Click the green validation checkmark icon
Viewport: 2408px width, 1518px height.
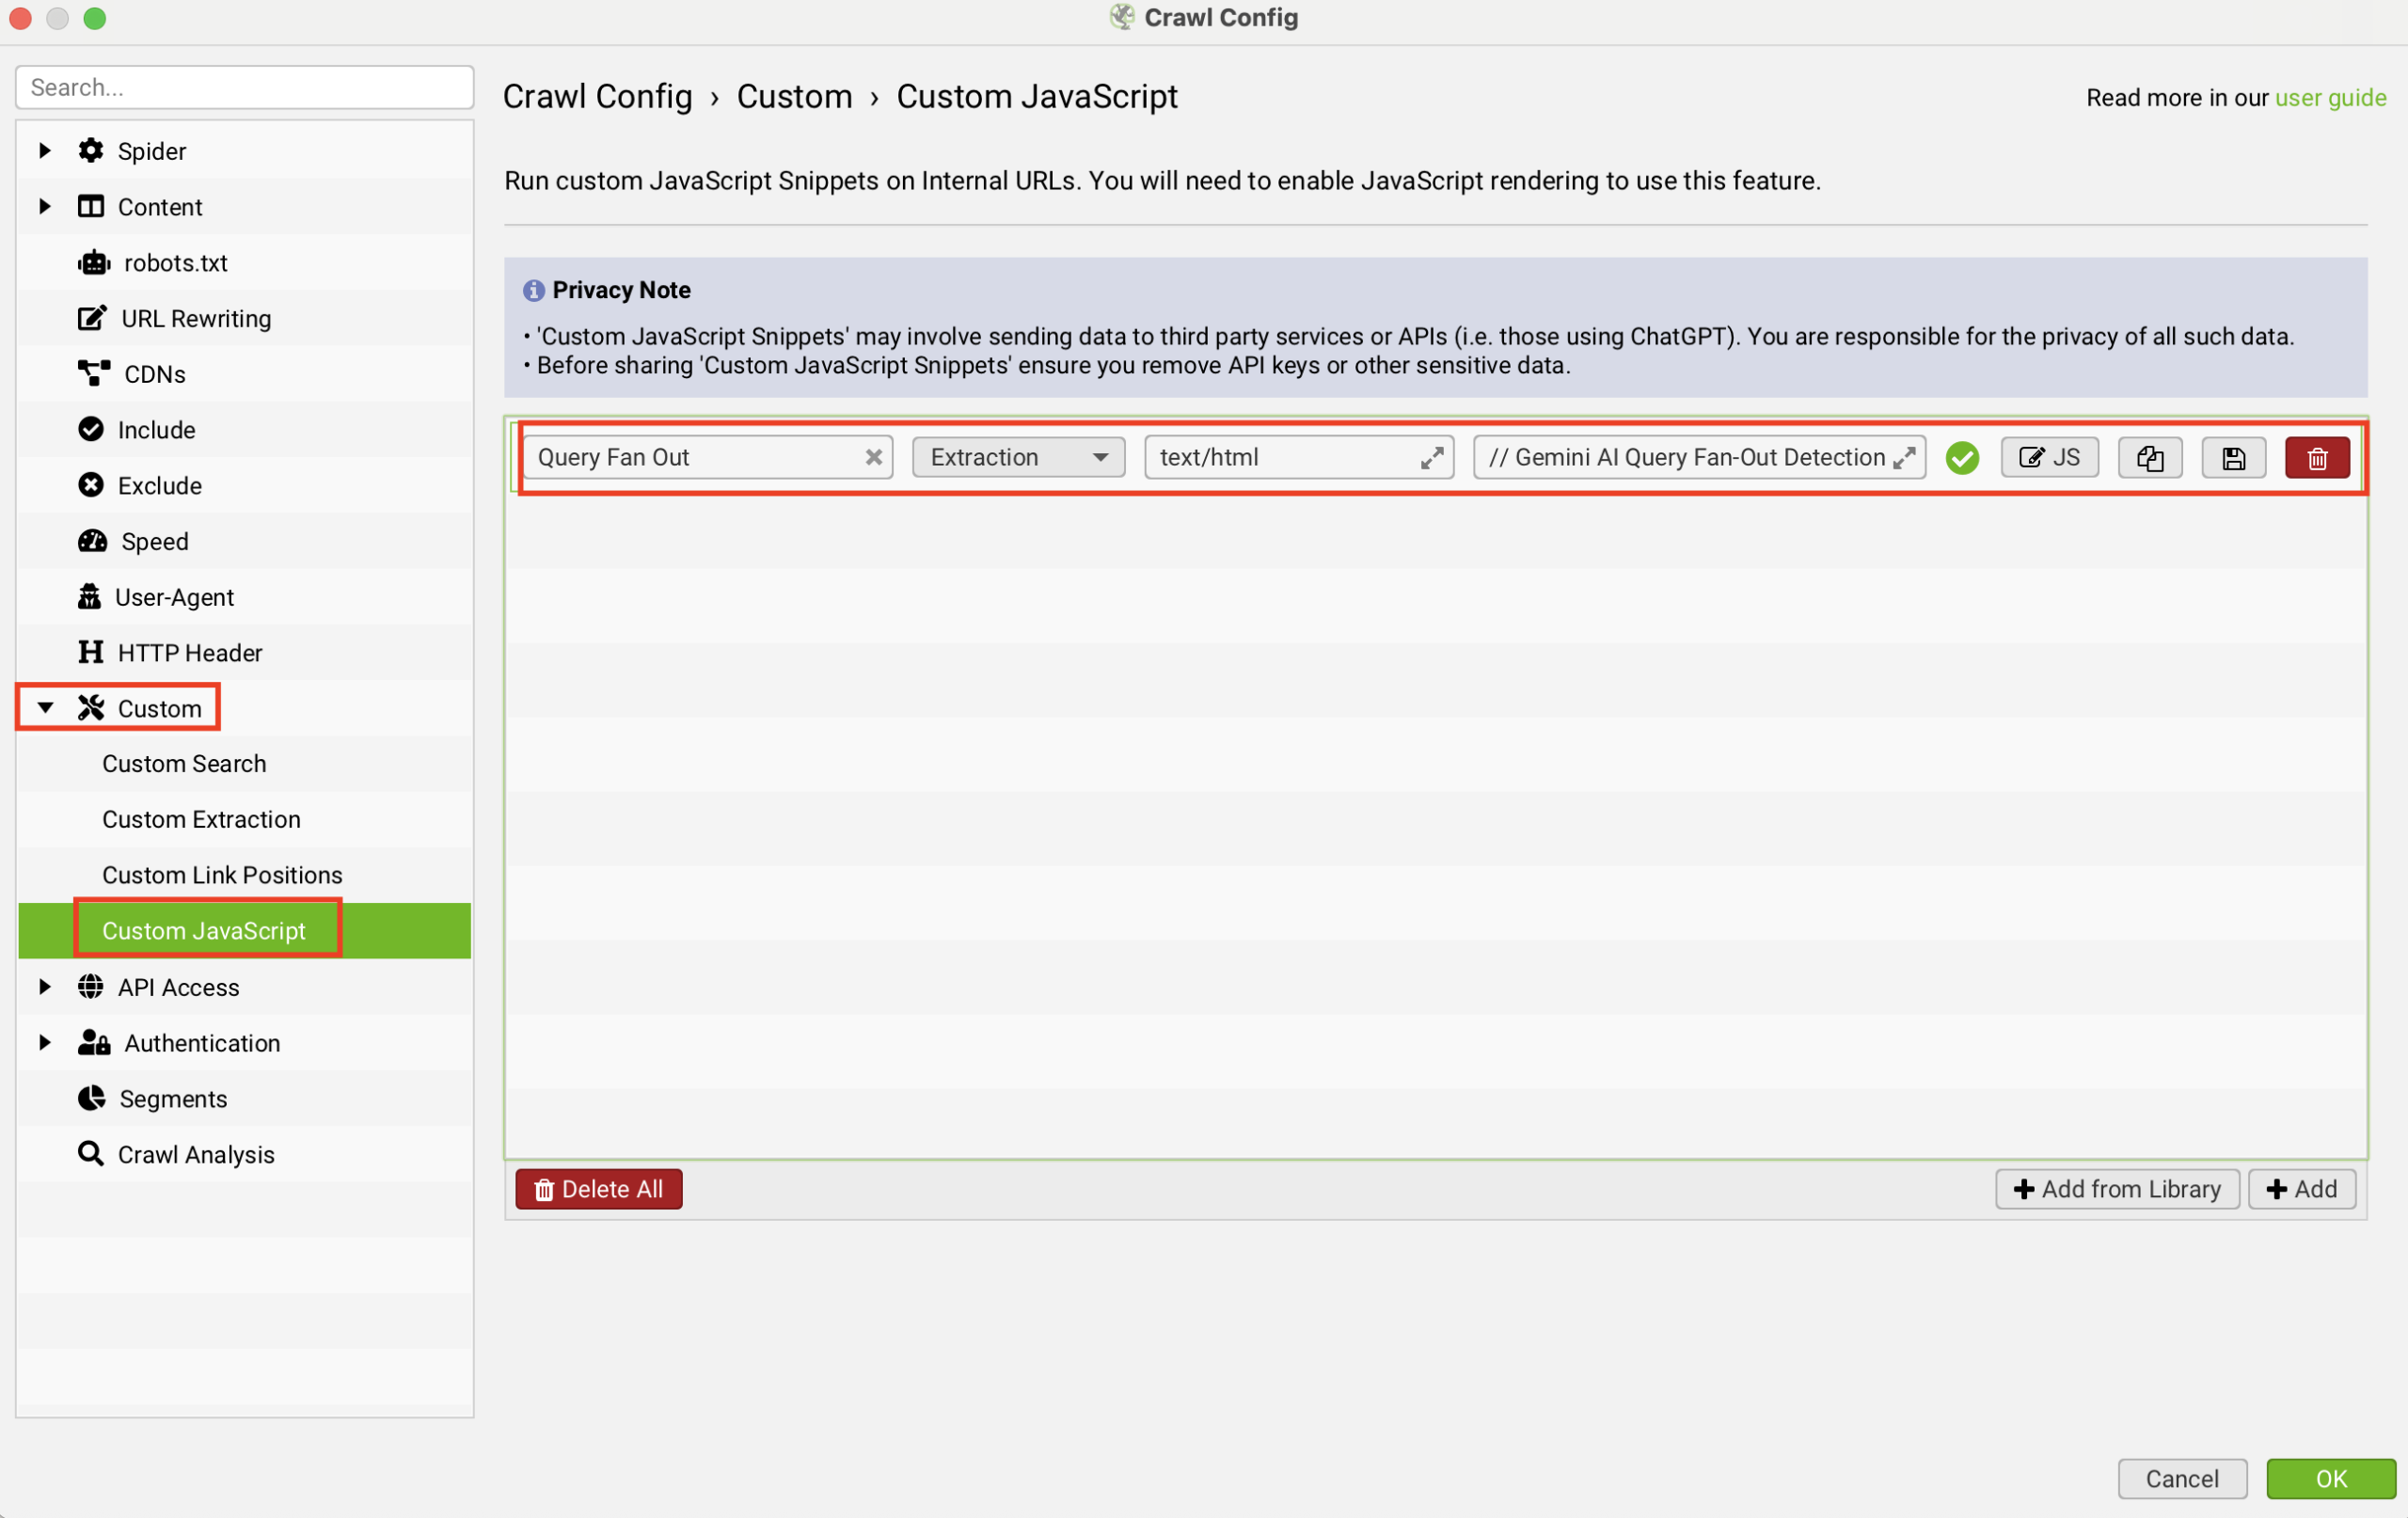coord(1961,458)
